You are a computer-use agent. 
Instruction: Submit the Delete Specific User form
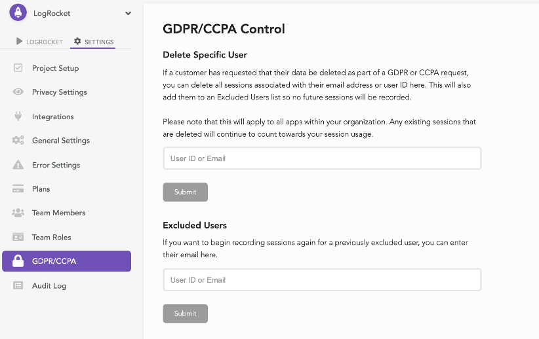(x=185, y=192)
